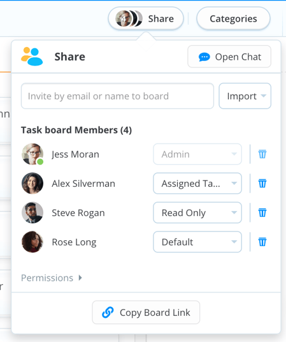
Task: Expand the Permissions section
Action: pyautogui.click(x=52, y=278)
